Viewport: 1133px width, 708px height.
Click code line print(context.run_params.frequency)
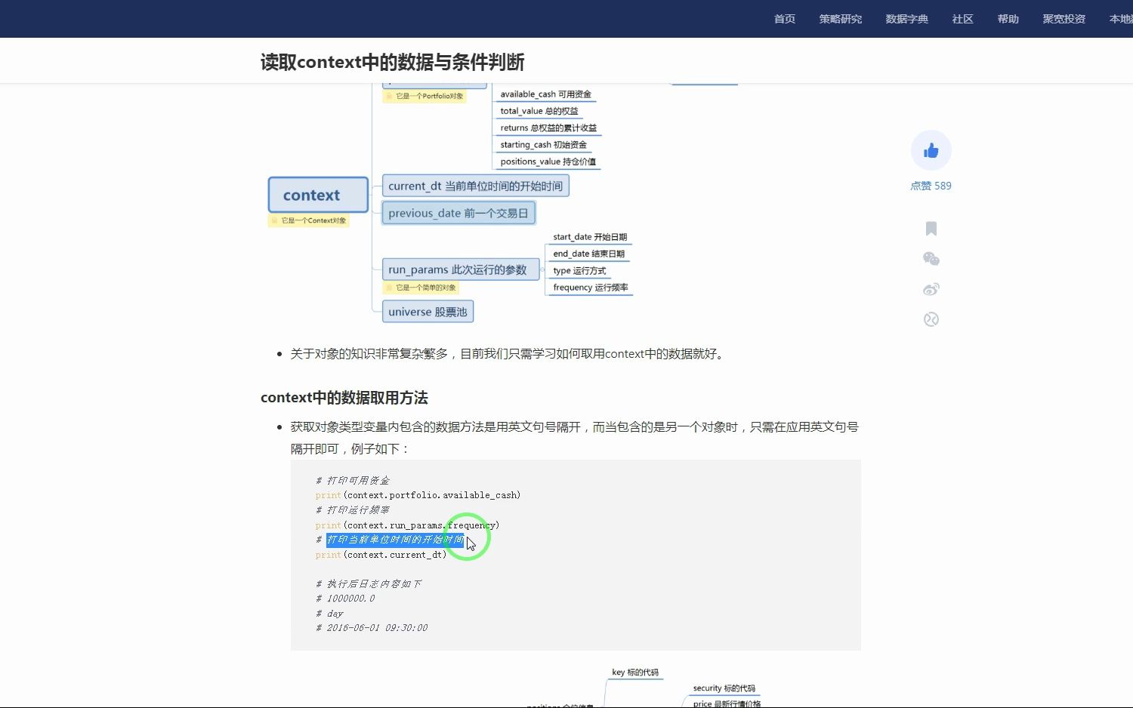[x=407, y=525]
